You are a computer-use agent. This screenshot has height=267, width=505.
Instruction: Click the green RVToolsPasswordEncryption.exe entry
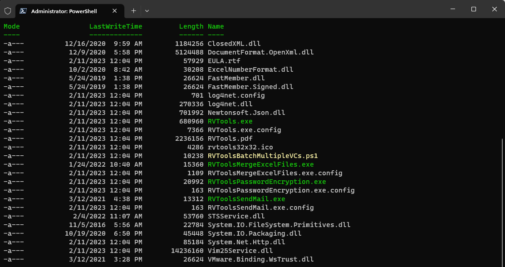click(267, 182)
